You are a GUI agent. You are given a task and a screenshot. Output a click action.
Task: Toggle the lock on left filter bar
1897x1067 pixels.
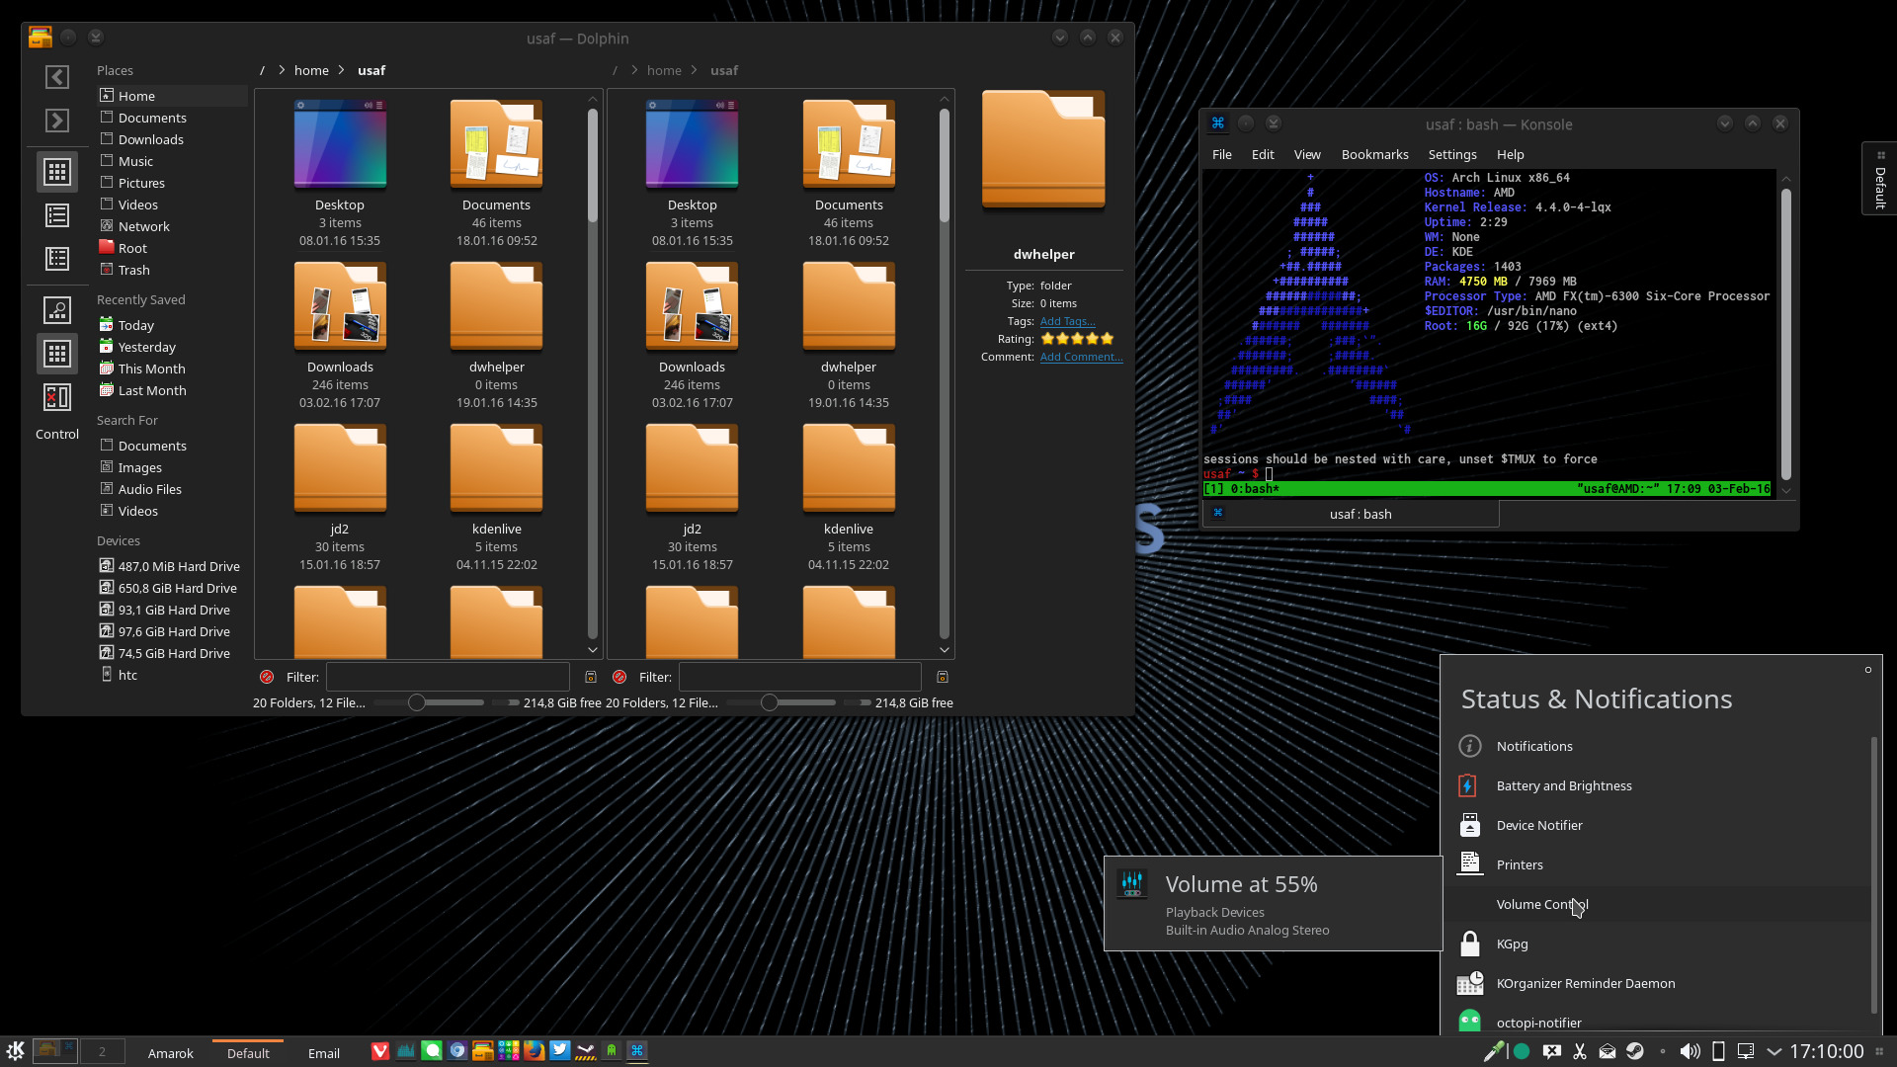[591, 677]
